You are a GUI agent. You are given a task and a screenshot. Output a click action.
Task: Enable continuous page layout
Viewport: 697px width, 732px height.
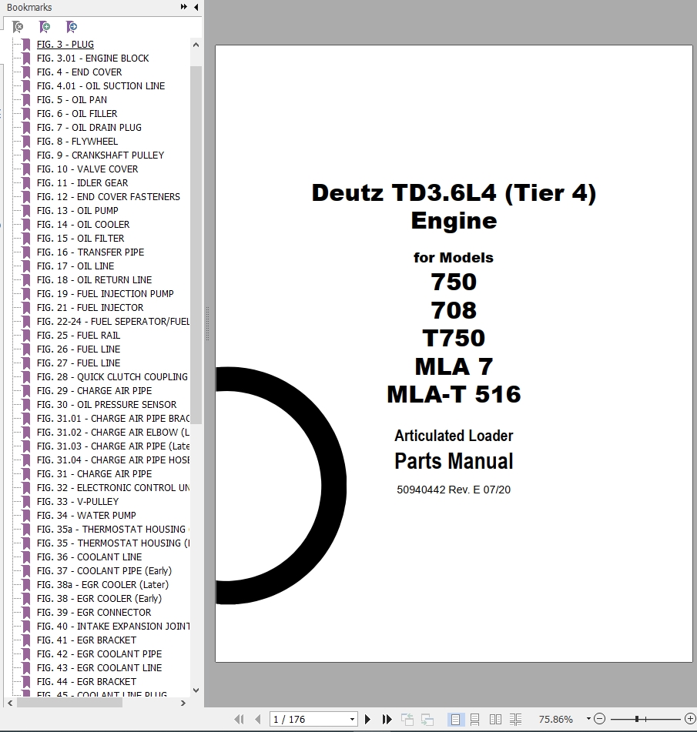coord(475,719)
